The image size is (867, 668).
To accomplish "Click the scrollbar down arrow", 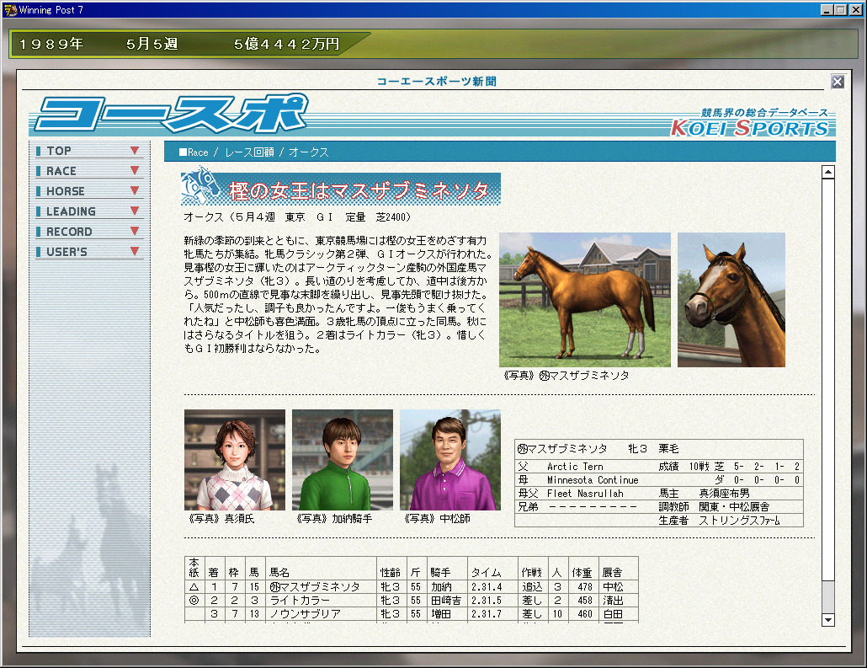I will click(827, 620).
